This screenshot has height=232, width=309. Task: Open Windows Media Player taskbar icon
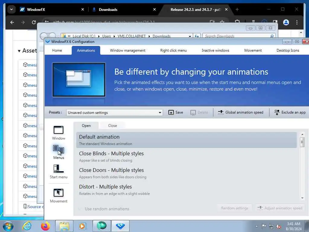click(x=82, y=226)
